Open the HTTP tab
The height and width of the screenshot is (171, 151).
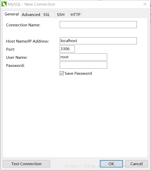75,14
